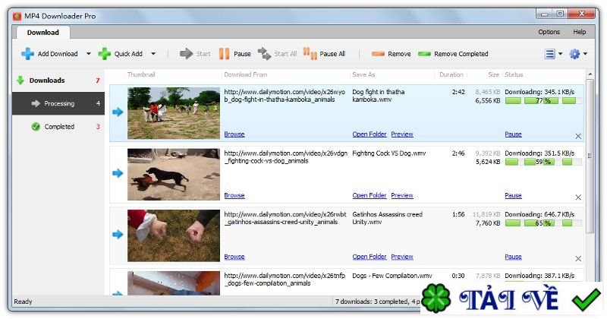Click the 59% progress bar
Image resolution: width=607 pixels, height=319 pixels.
point(543,162)
